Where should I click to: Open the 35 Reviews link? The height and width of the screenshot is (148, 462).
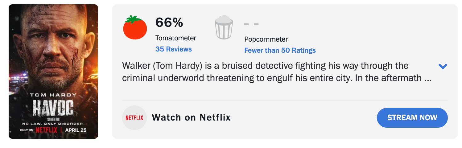pyautogui.click(x=174, y=49)
